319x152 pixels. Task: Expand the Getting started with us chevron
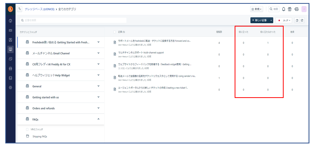[99, 97]
